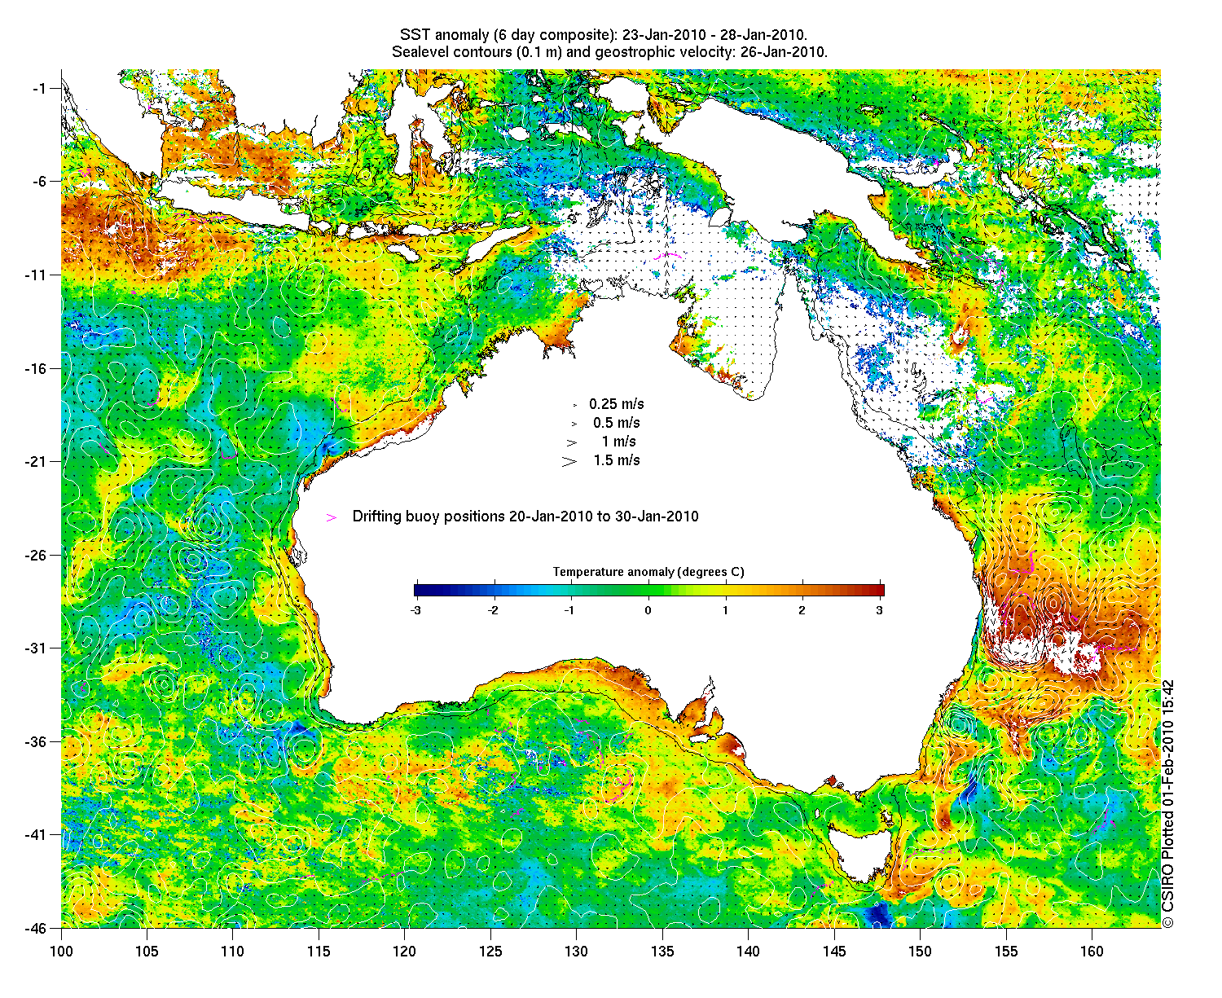
Task: Click the 1.5 m/s arrow symbol
Action: (569, 461)
